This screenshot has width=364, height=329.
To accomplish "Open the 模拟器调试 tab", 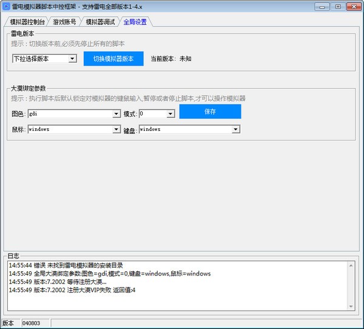I will [x=100, y=22].
